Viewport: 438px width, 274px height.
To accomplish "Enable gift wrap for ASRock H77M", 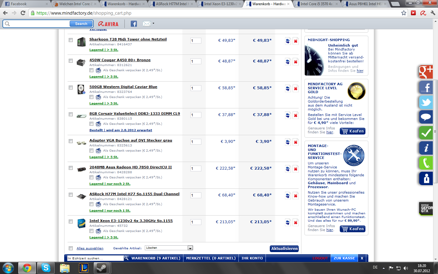I will coord(91,204).
